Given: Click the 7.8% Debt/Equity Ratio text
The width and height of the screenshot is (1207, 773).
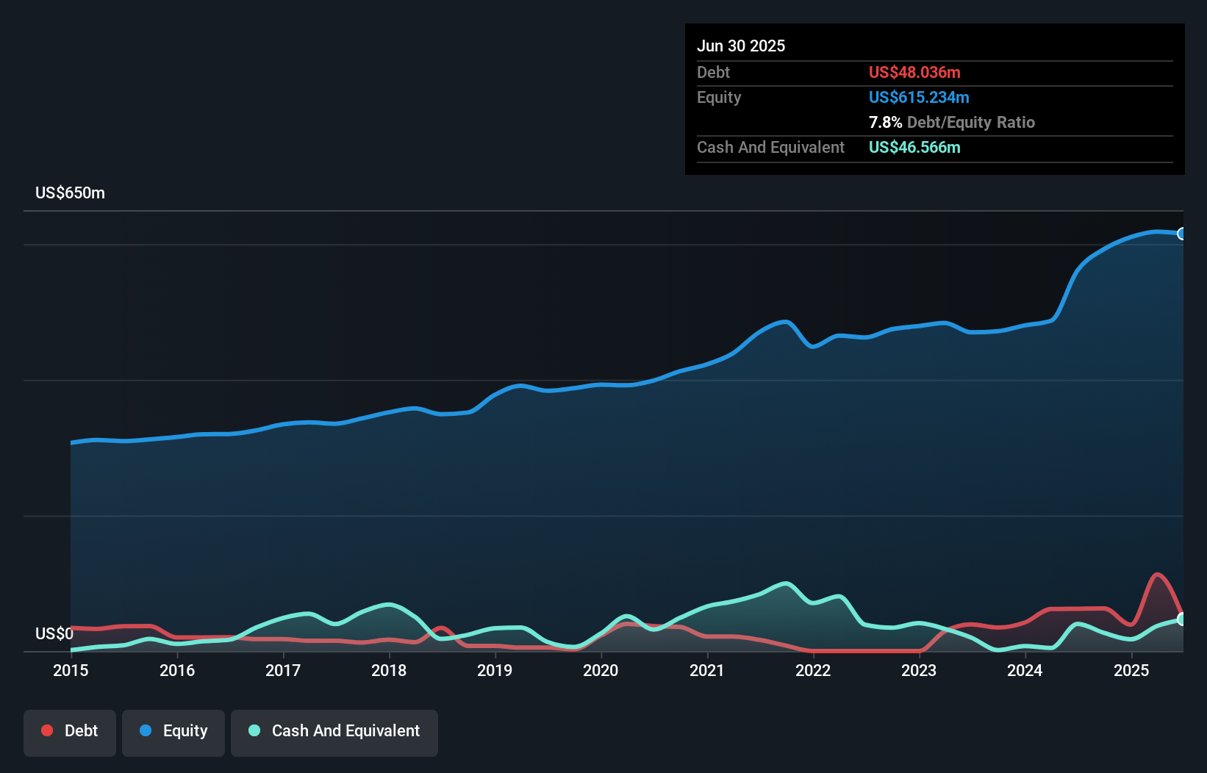Looking at the screenshot, I should [952, 122].
